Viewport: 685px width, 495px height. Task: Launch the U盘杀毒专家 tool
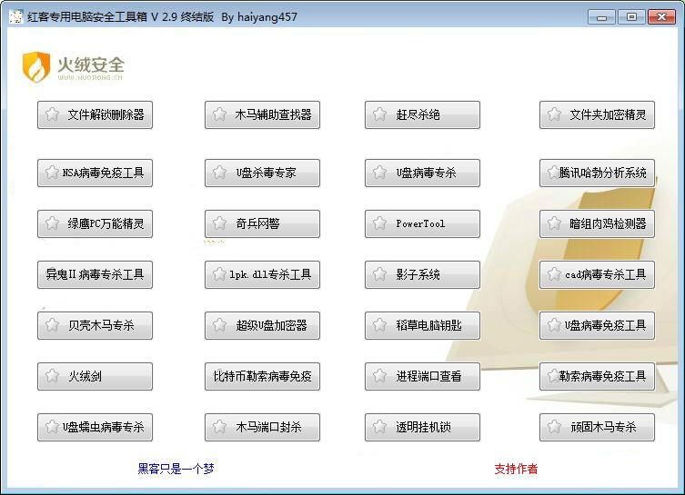click(x=262, y=173)
